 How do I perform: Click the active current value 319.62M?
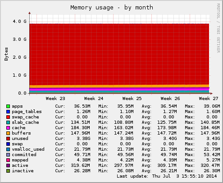pyautogui.click(x=81, y=166)
